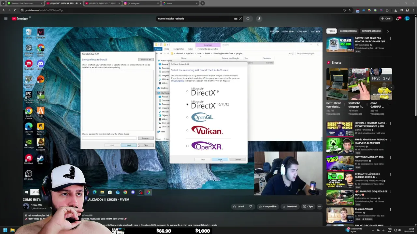Click Cancel in rendering API dialog
417x234 pixels.
(x=238, y=160)
